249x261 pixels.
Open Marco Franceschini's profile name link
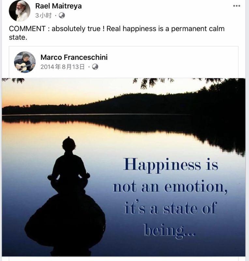point(74,57)
